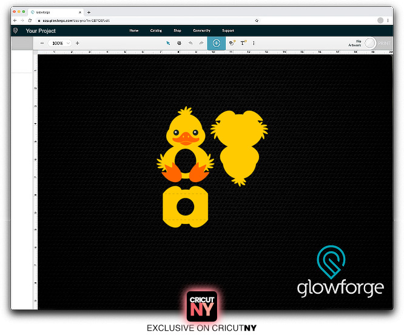Select the arrow pointer tool

point(169,43)
